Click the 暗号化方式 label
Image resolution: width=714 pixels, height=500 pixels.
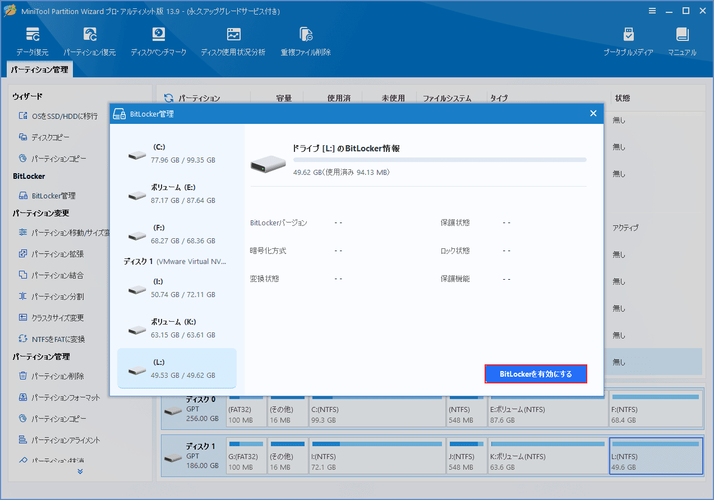268,251
